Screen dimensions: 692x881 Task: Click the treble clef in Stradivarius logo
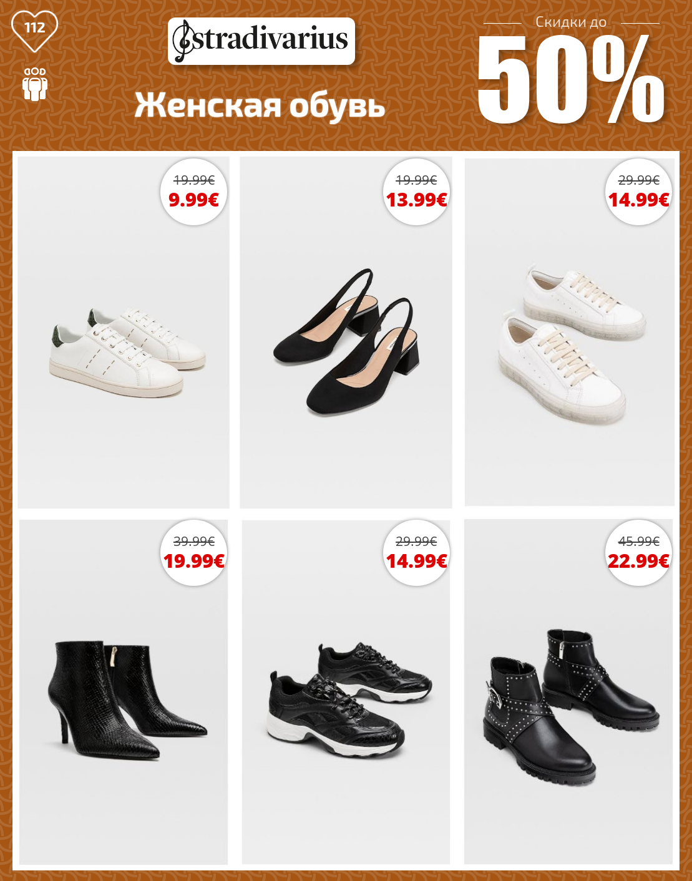(x=183, y=41)
